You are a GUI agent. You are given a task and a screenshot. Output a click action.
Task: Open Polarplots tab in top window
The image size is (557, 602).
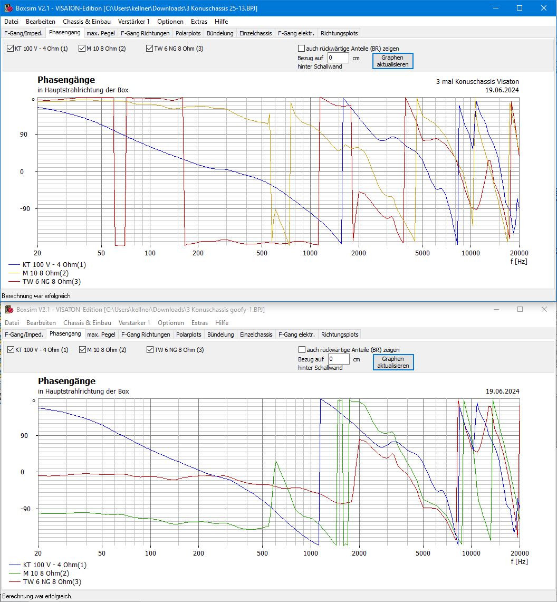188,33
